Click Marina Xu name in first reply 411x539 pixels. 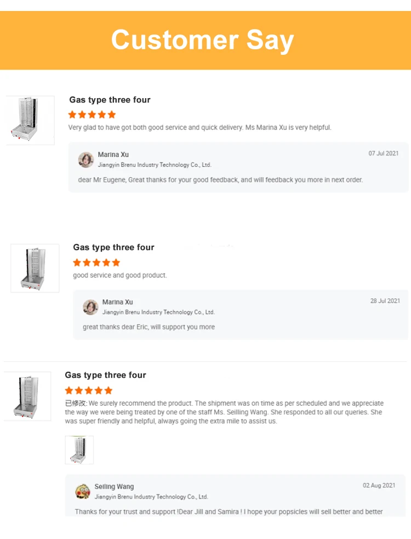coord(113,155)
